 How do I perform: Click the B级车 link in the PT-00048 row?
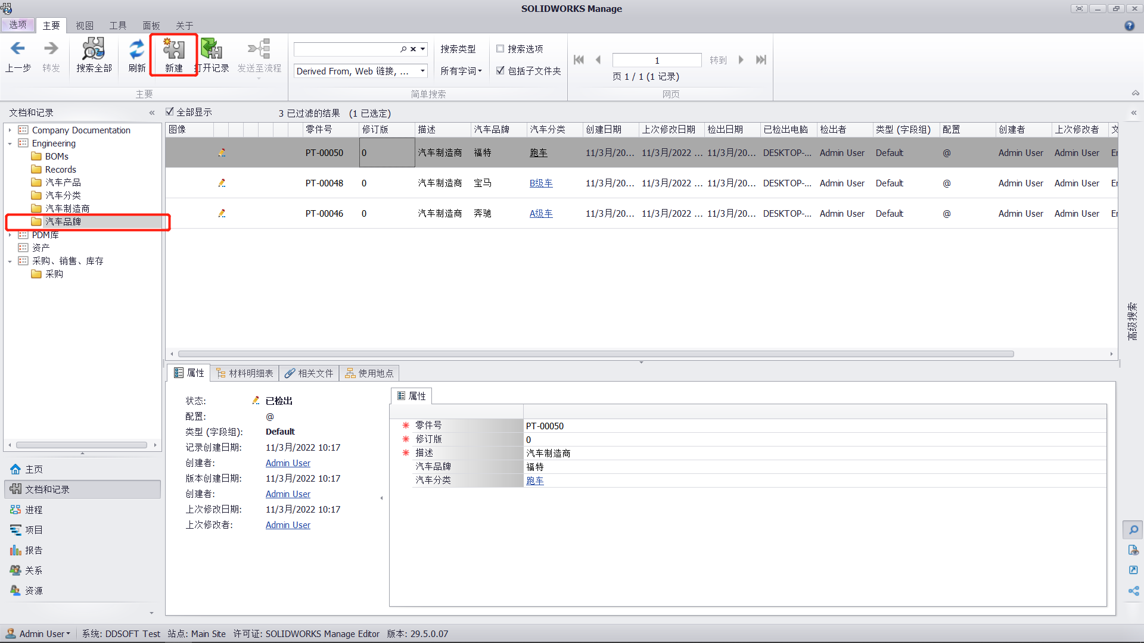pyautogui.click(x=540, y=183)
